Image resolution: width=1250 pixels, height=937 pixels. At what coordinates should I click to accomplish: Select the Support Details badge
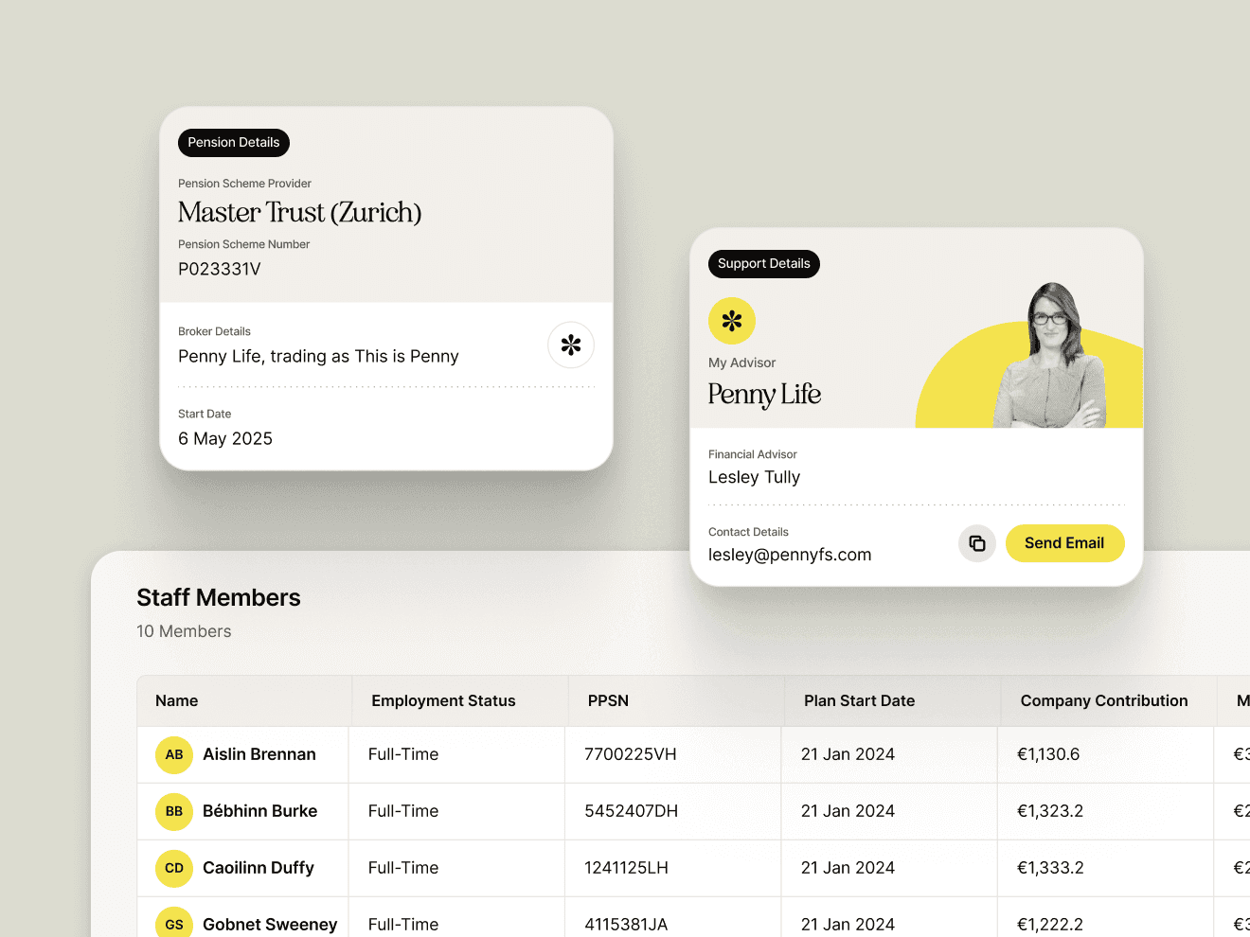(763, 263)
